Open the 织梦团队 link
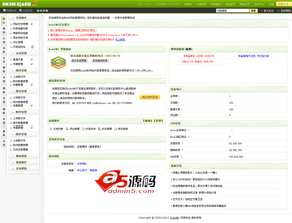292x223 pixels. tap(82, 164)
